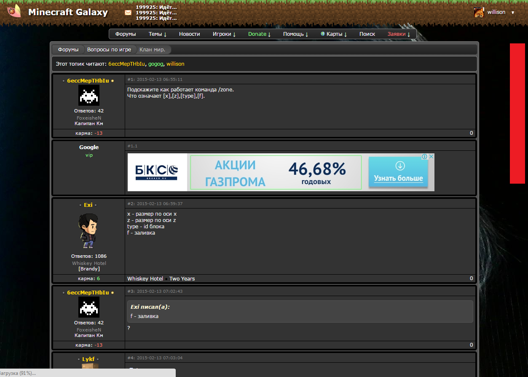This screenshot has height=377, width=528.
Task: Click the ad info icon on the banner
Action: tap(425, 157)
